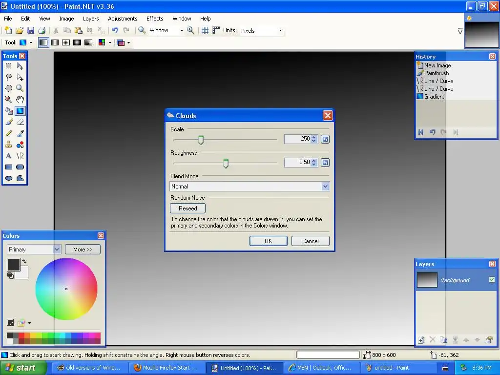The width and height of the screenshot is (500, 375).
Task: Select the Freeform Shape tool
Action: (x=20, y=178)
